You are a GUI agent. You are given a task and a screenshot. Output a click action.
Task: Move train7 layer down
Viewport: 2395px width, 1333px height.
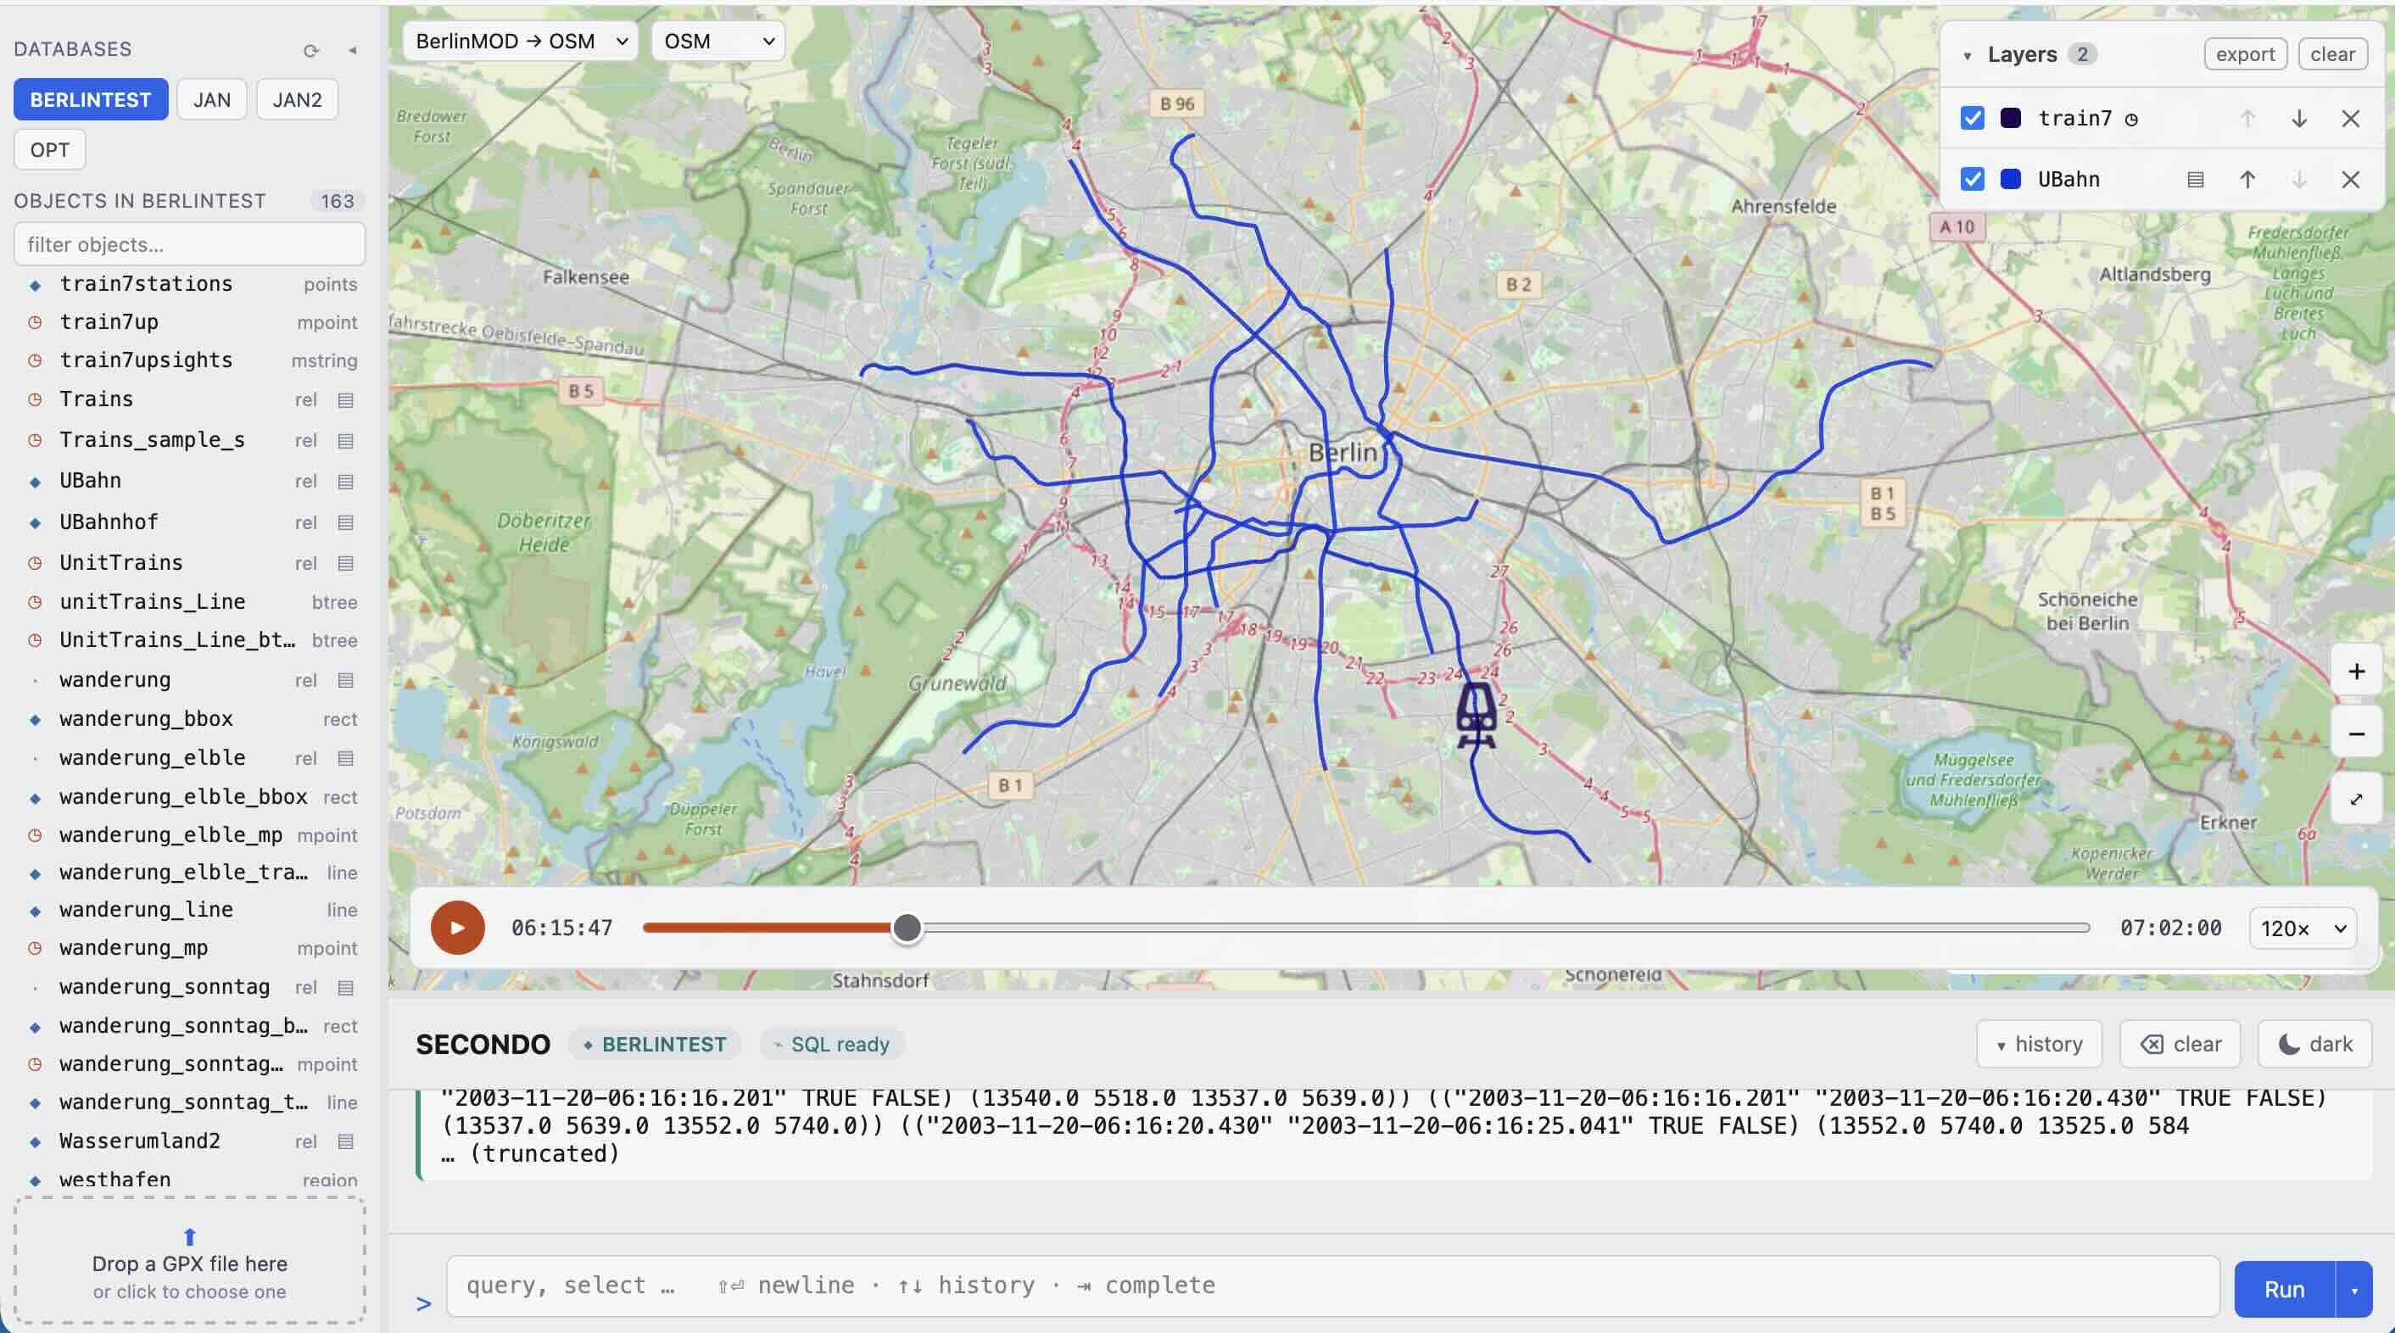click(2298, 119)
